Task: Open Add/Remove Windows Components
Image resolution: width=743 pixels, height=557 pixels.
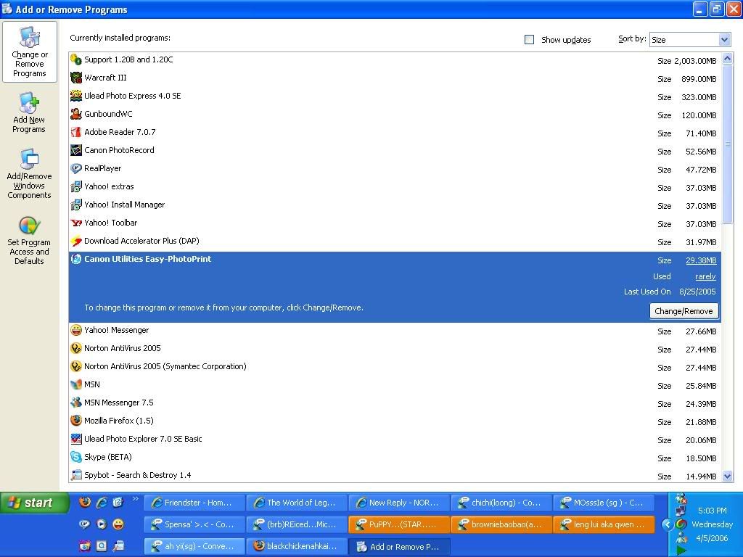Action: tap(29, 174)
